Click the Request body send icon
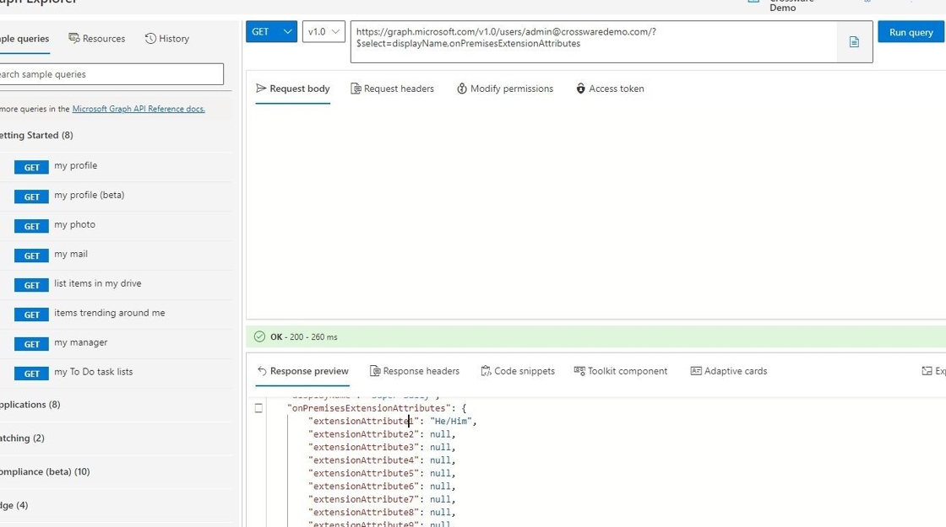The height and width of the screenshot is (527, 946). [x=261, y=89]
